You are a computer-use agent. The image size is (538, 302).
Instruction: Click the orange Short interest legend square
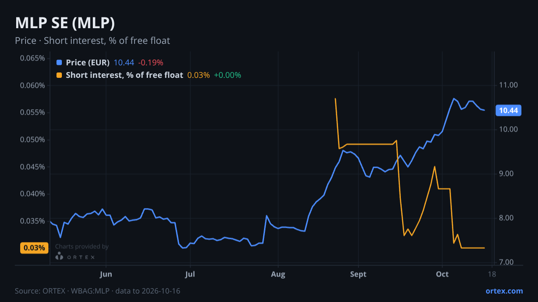(59, 75)
